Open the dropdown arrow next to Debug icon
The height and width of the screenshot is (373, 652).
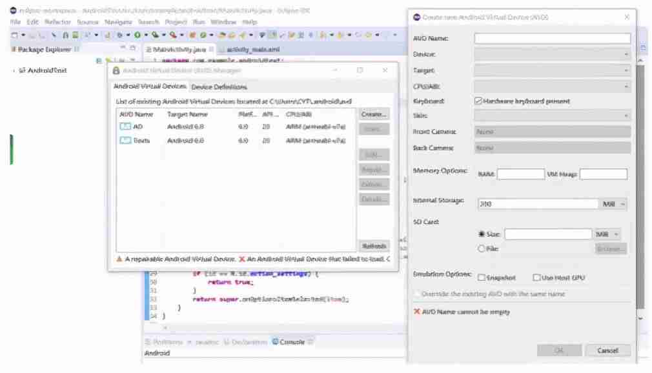pos(128,35)
